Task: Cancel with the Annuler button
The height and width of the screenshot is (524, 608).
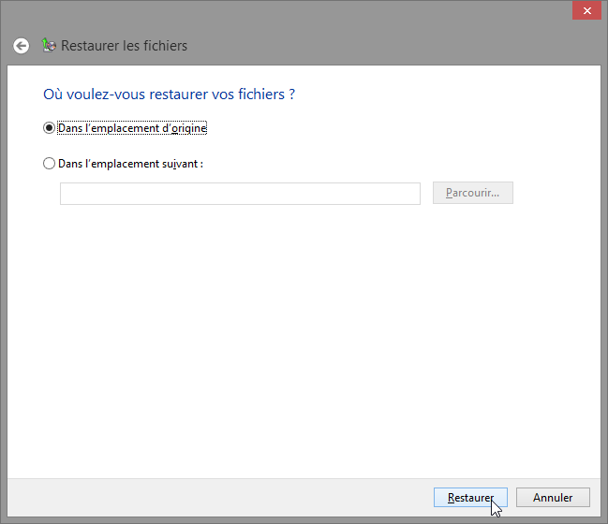Action: 553,497
